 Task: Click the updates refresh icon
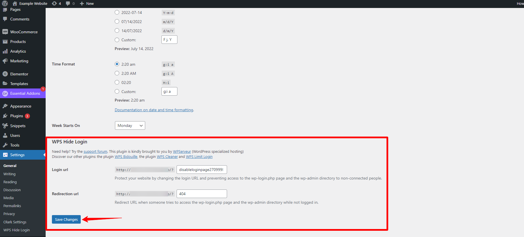[54, 3]
